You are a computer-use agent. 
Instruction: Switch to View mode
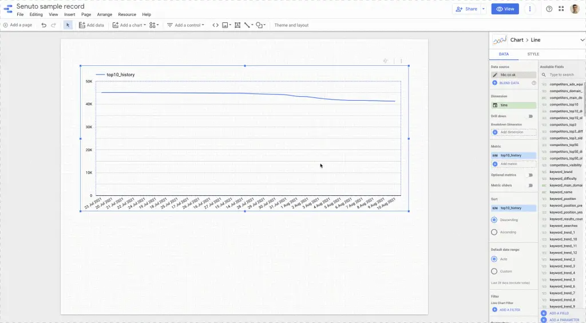point(505,9)
